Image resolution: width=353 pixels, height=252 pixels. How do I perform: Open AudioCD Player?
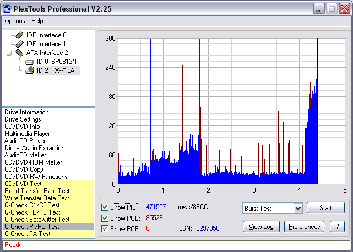[x=25, y=141]
